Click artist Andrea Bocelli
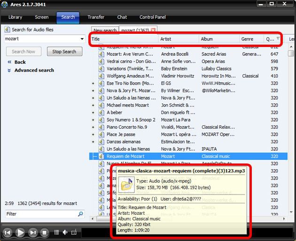296x241 pixels. tap(175, 54)
